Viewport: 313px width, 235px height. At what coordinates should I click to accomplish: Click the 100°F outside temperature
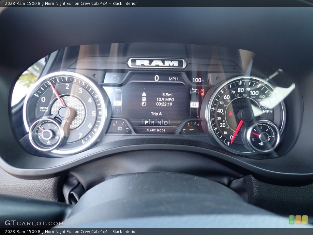[198, 80]
